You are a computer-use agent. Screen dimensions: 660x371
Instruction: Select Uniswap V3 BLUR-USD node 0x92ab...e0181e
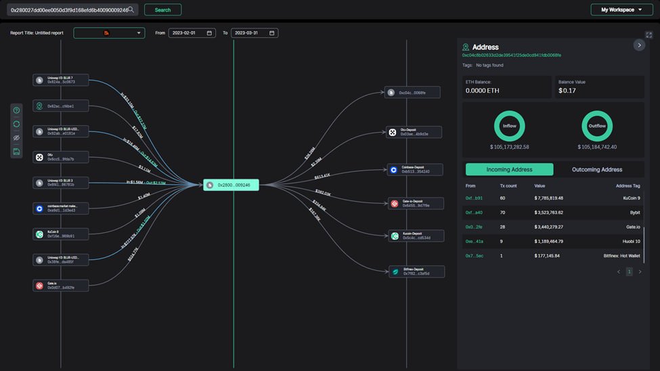61,131
